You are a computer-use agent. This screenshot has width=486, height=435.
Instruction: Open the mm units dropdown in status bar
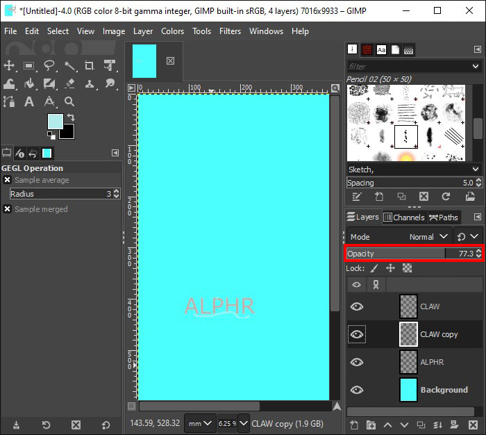(x=200, y=422)
